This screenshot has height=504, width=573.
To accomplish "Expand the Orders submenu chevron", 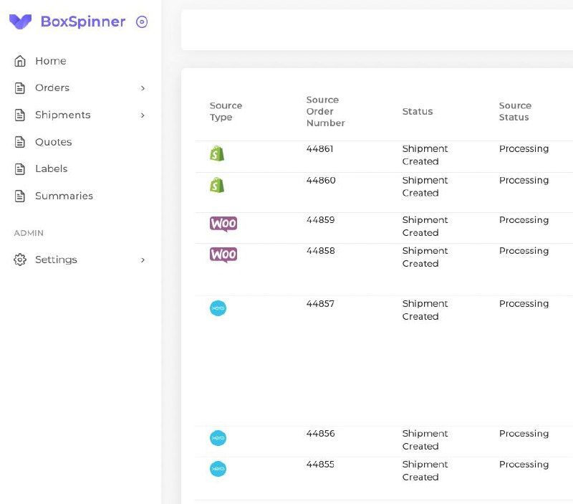I will pyautogui.click(x=143, y=88).
